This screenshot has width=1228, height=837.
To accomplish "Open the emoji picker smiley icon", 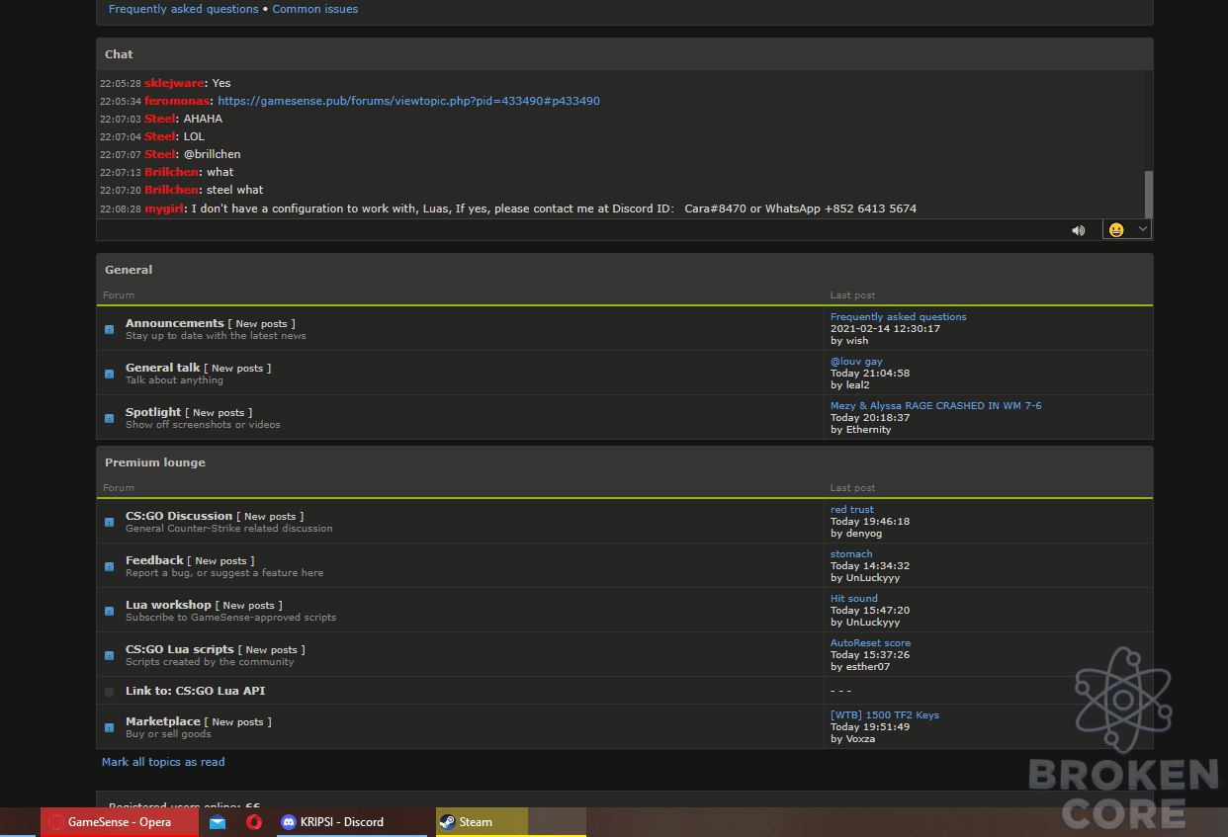I will [x=1116, y=230].
